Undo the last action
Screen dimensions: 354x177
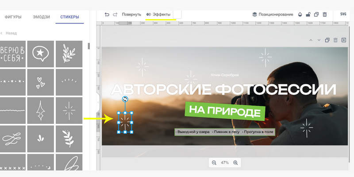click(107, 15)
